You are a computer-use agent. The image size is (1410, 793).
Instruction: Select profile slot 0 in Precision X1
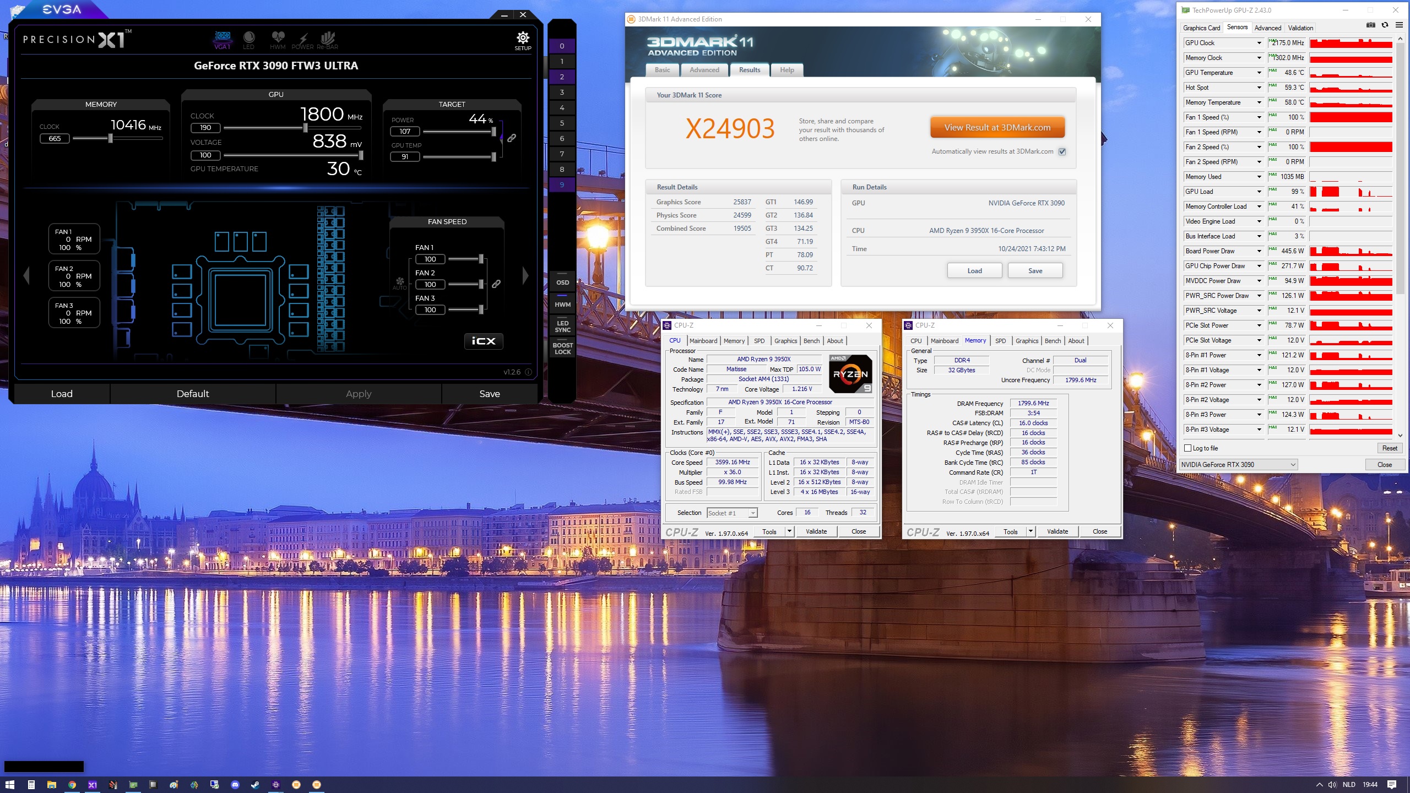(562, 46)
